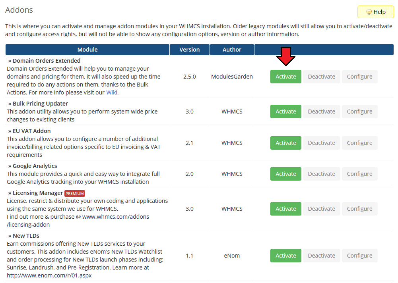Click version 3.0 of Licensing Manager
398x283 pixels.
pyautogui.click(x=189, y=209)
